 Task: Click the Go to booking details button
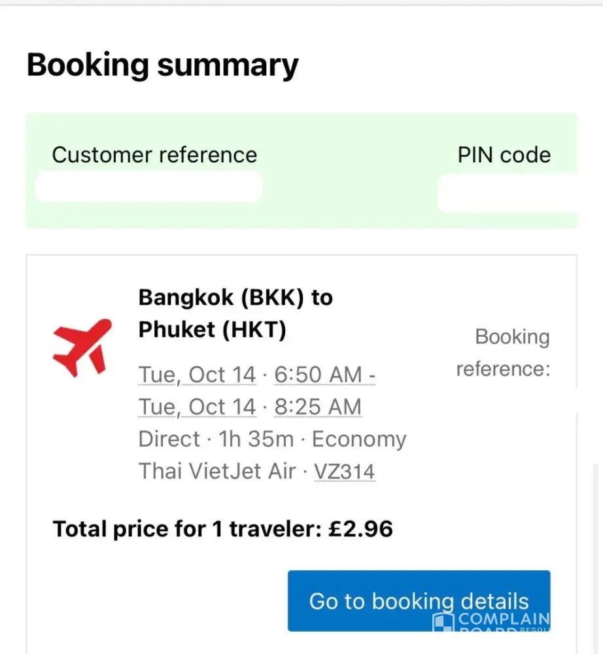419,601
